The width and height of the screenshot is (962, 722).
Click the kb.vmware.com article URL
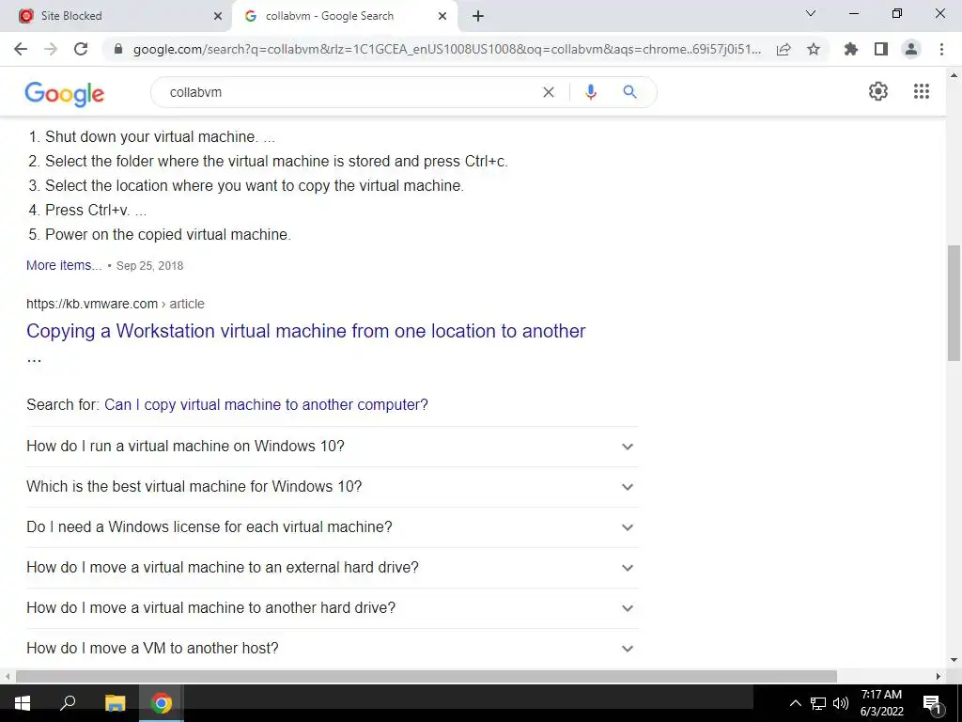[x=116, y=304]
